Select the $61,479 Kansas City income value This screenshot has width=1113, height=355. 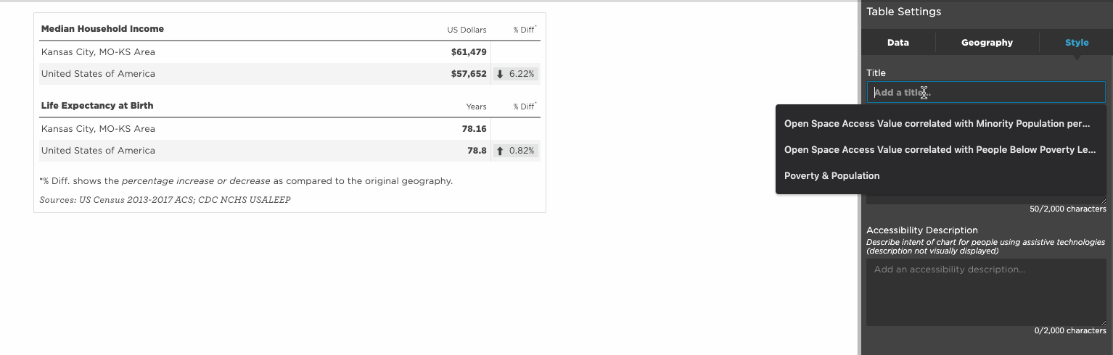click(469, 52)
